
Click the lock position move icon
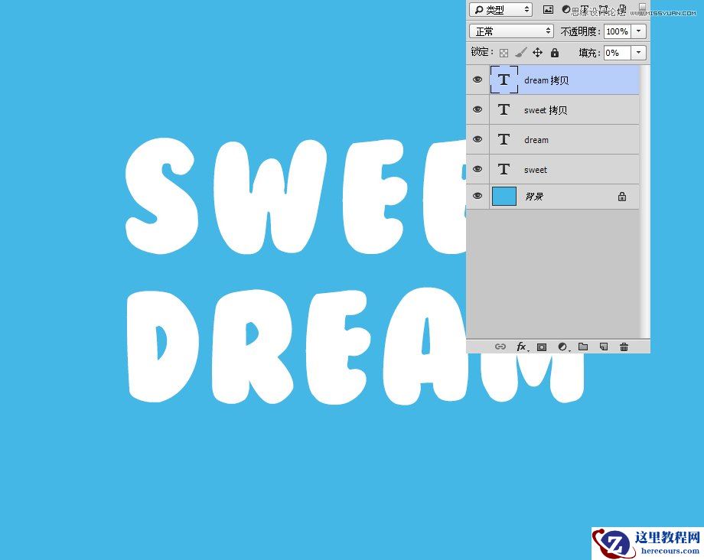538,52
